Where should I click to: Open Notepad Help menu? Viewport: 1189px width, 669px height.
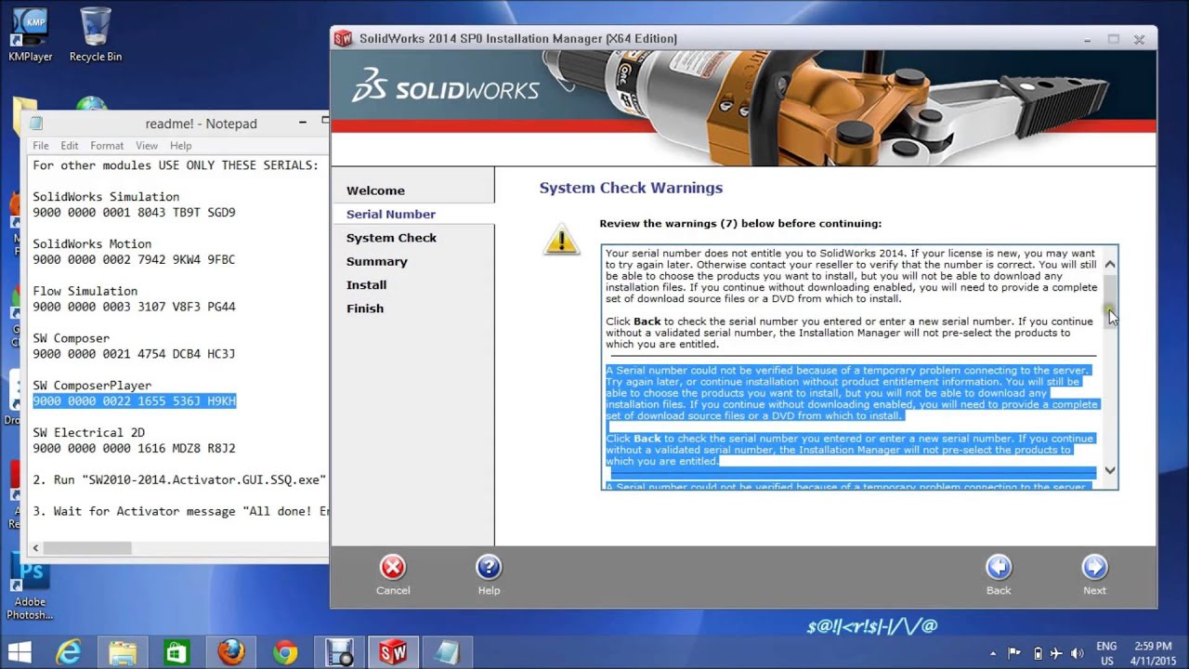pos(181,146)
